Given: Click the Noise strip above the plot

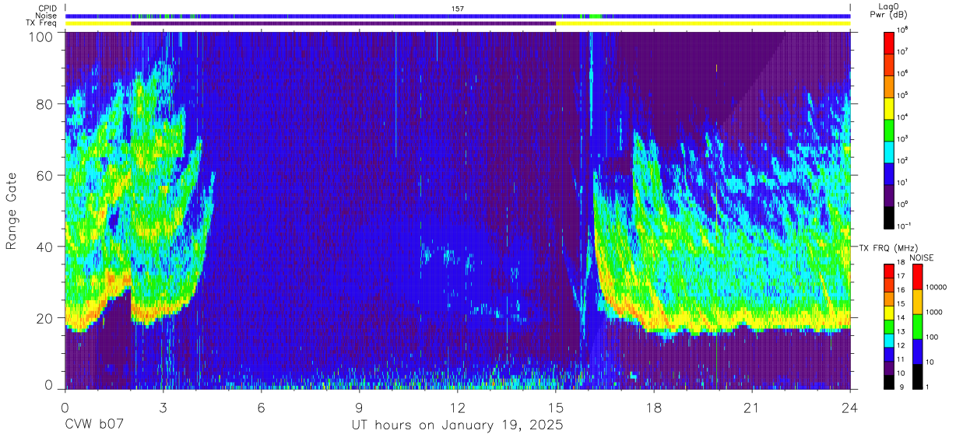Looking at the screenshot, I should 458,16.
